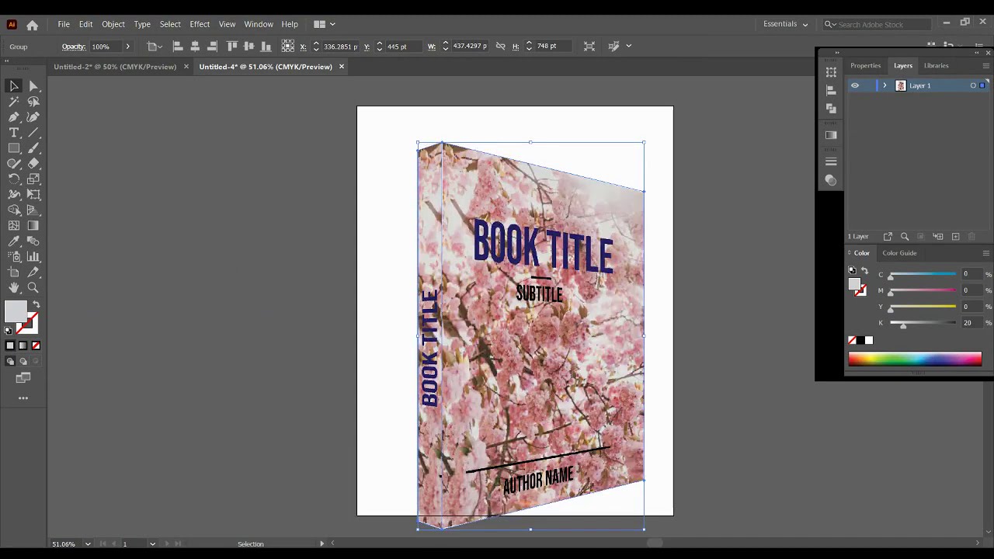Switch to Untitled-2 document tab
This screenshot has width=994, height=559.
pyautogui.click(x=115, y=67)
